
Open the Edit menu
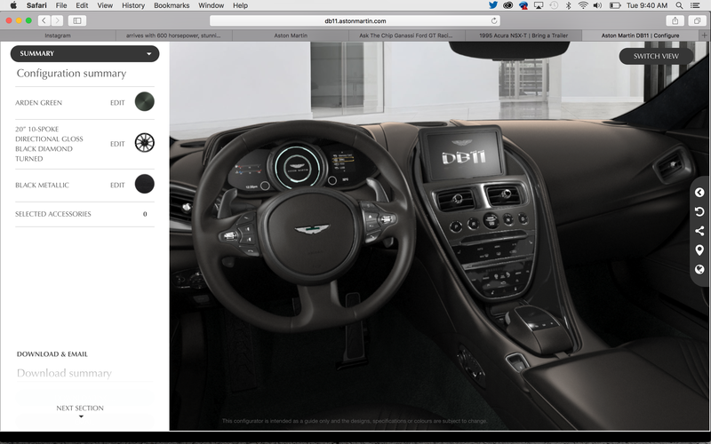point(82,5)
